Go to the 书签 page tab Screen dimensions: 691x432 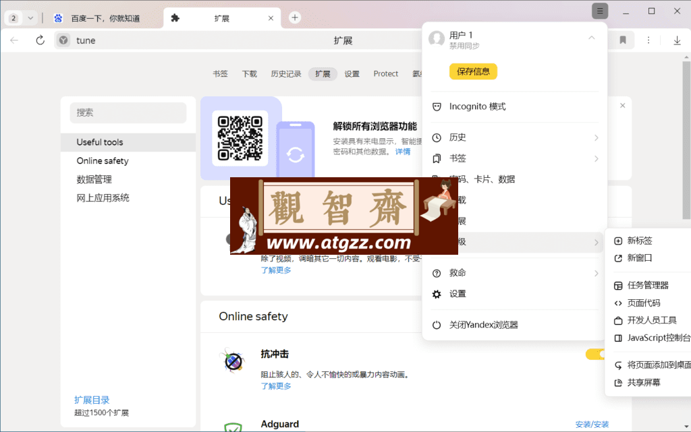point(220,74)
